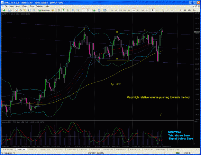
Task: Switch chart to line chart
Action: click(68, 10)
